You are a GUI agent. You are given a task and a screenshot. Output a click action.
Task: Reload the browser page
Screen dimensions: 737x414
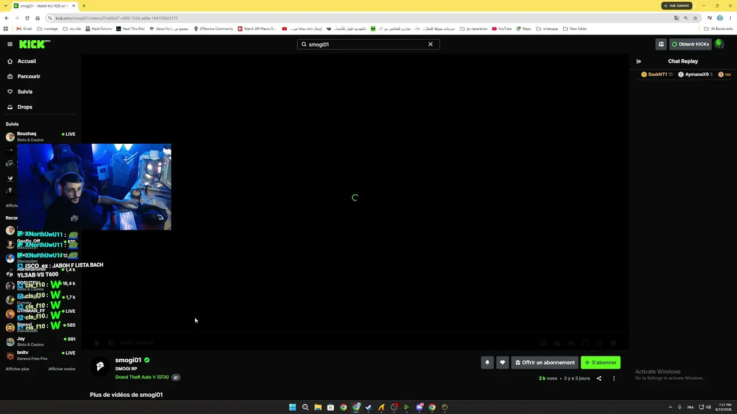pos(27,18)
